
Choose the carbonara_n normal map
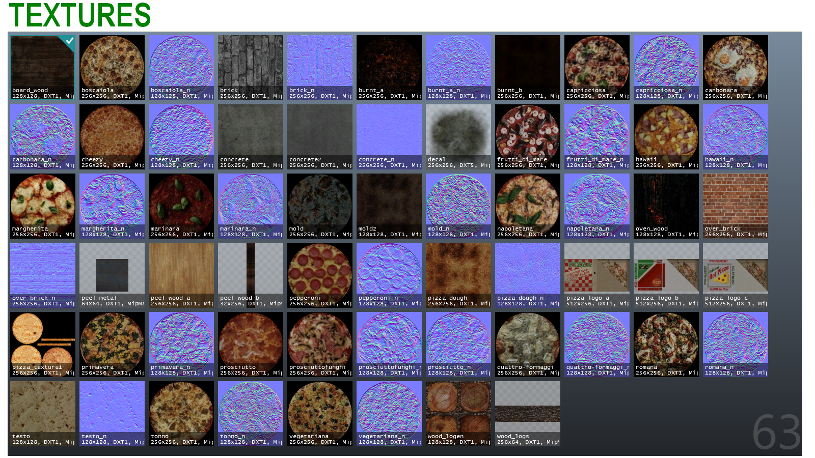click(43, 137)
